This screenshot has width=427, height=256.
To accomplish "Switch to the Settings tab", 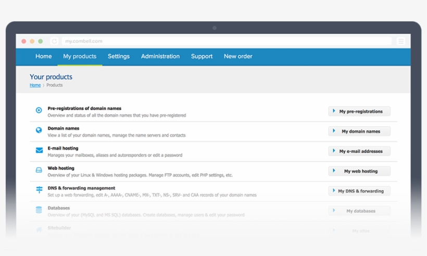I will 119,56.
